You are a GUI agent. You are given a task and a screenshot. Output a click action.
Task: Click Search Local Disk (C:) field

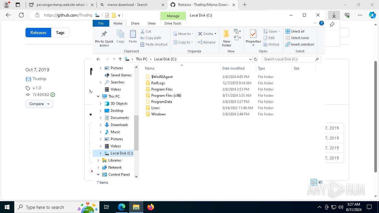coord(291,59)
